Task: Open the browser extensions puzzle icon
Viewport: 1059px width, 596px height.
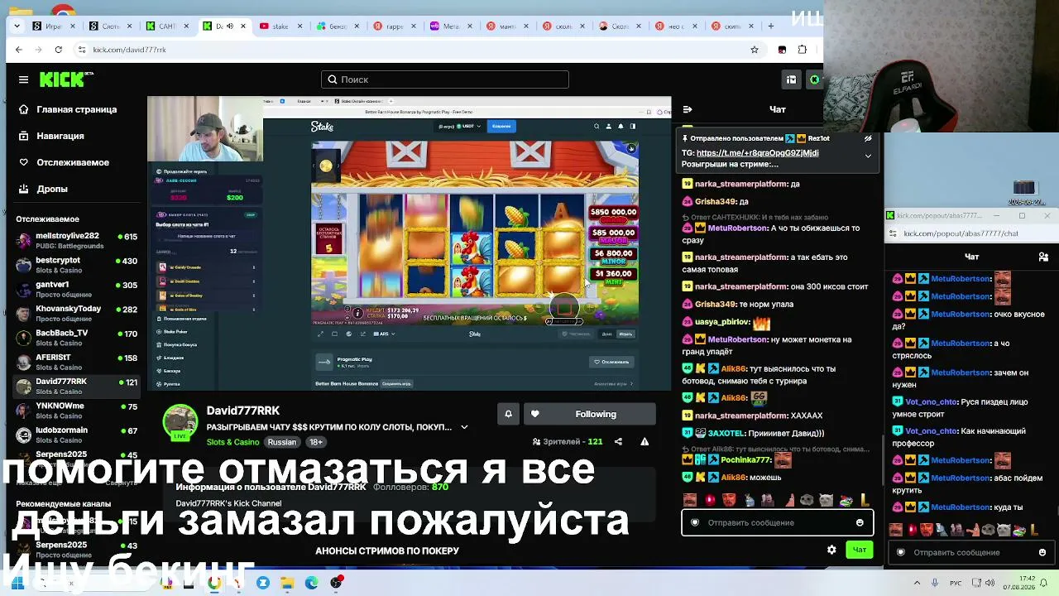Action: click(x=802, y=50)
